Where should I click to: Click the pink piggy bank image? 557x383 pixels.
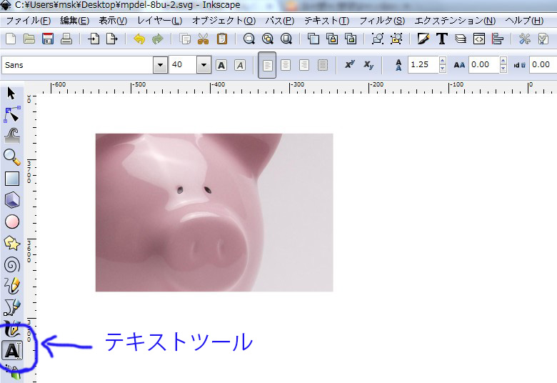214,212
